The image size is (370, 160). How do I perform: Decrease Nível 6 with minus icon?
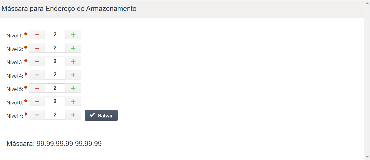37,101
